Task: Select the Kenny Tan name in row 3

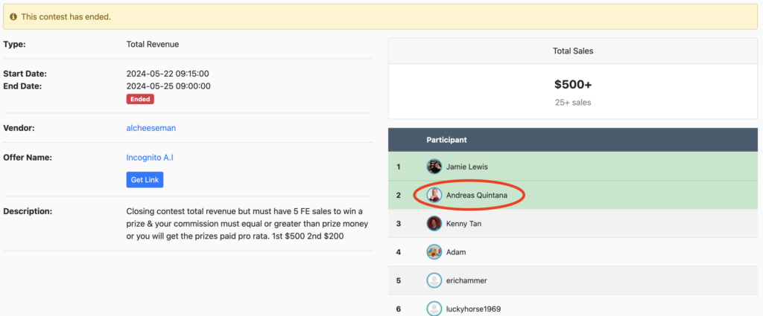Action: (x=466, y=224)
